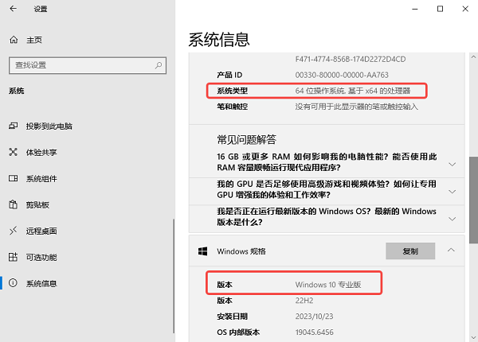Screen dimensions: 478x342
Task: Click the 产品 ID label
Action: [x=229, y=75]
